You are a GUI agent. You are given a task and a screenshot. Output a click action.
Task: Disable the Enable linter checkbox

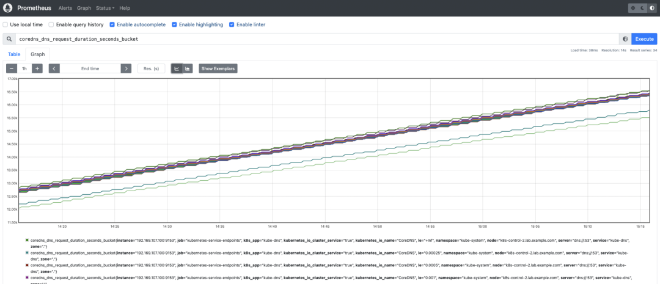point(232,25)
